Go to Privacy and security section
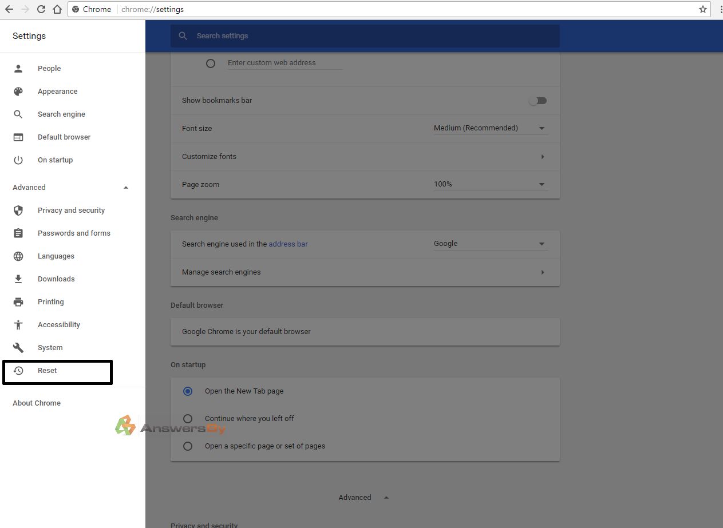The image size is (723, 528). pos(73,211)
